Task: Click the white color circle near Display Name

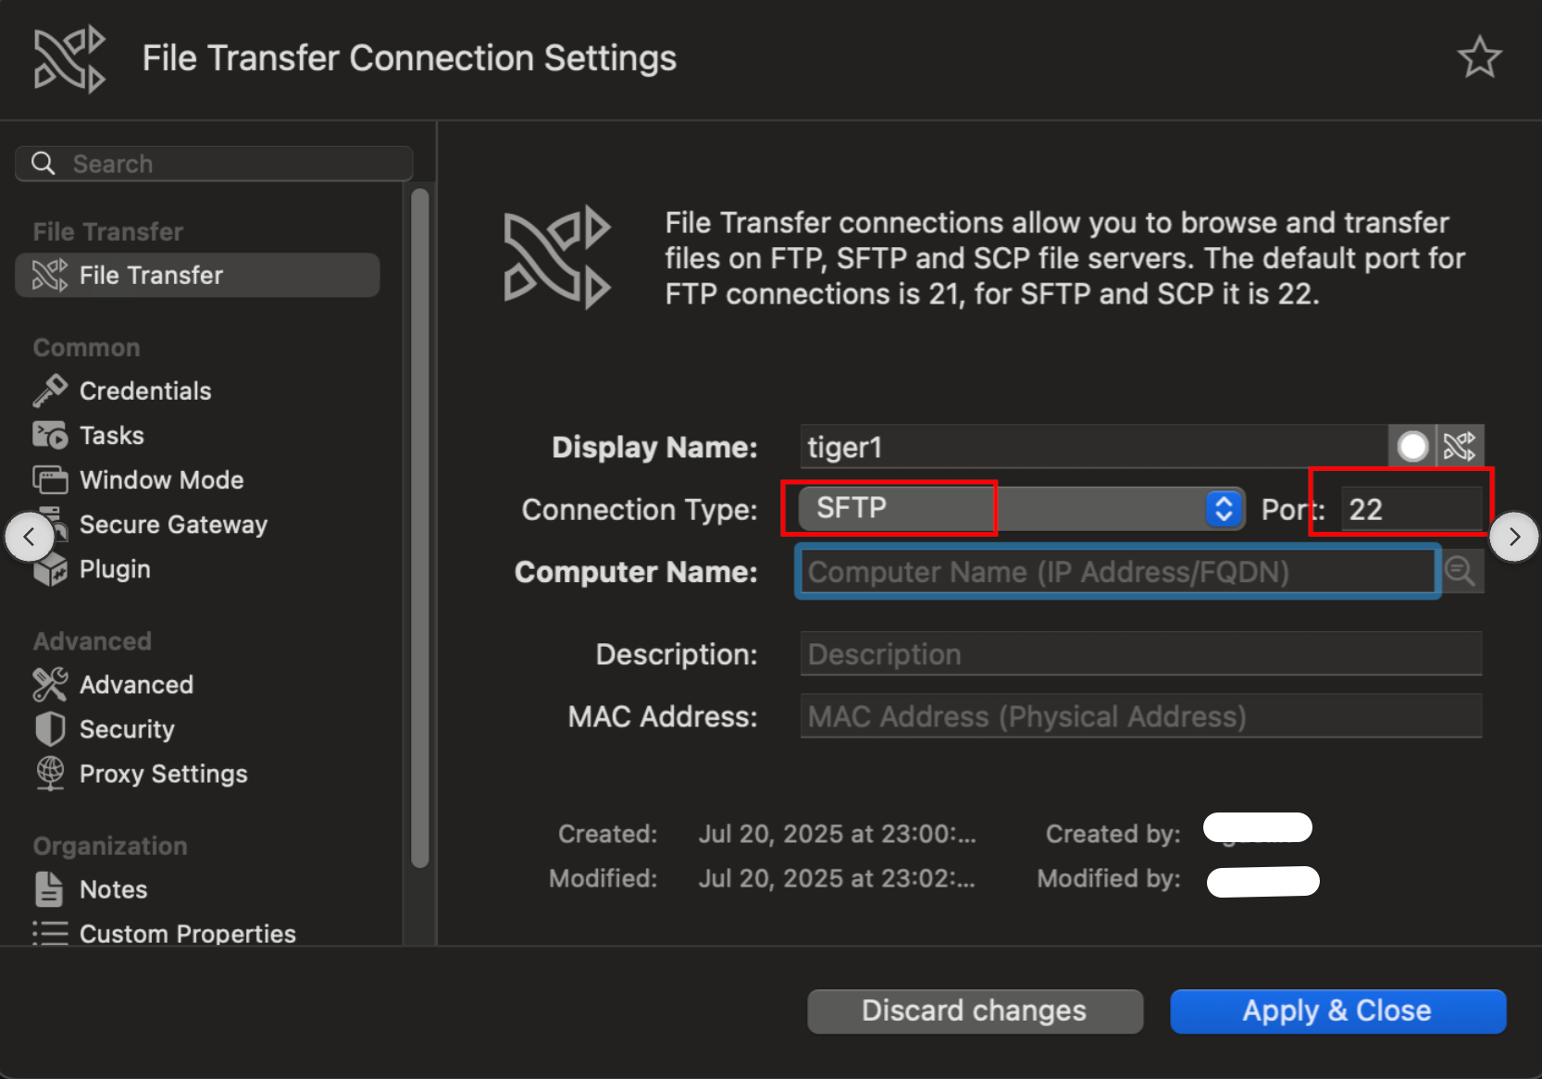Action: coord(1412,446)
